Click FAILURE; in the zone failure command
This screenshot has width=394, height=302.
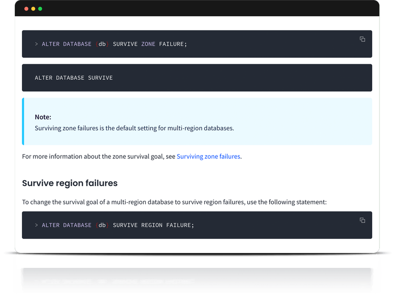click(173, 44)
